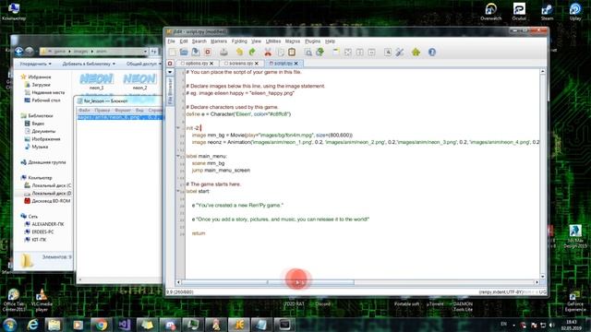Click the Open file folder icon in jEdit

[184, 53]
